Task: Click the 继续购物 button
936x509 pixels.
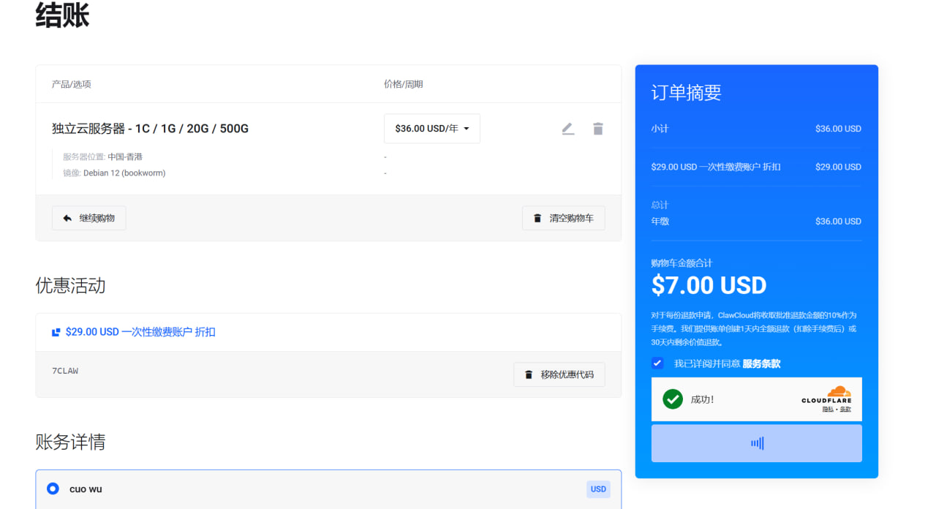Action: click(x=88, y=218)
